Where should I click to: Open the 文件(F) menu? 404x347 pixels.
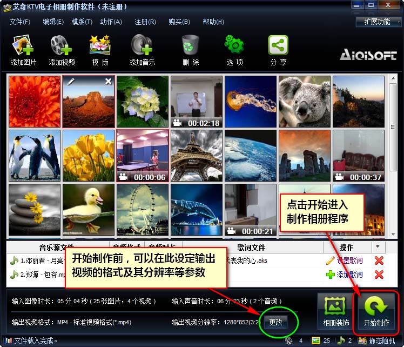tap(20, 22)
